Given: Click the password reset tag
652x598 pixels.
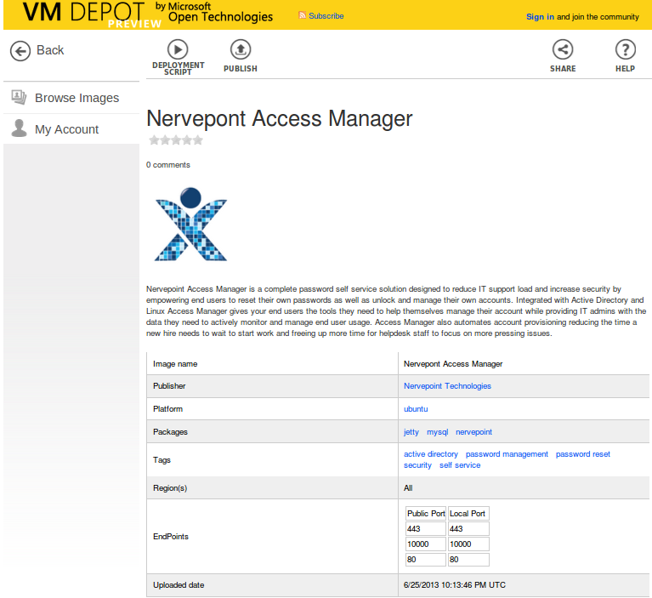Looking at the screenshot, I should (582, 454).
